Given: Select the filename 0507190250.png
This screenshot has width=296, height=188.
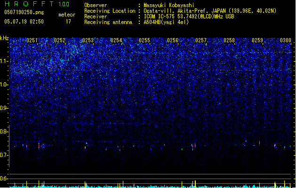Looking at the screenshot, I should coord(24,12).
